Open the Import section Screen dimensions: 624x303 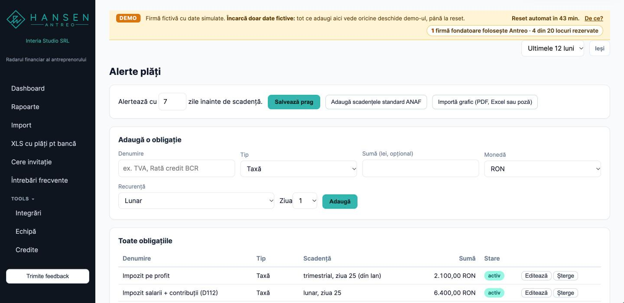tap(21, 125)
